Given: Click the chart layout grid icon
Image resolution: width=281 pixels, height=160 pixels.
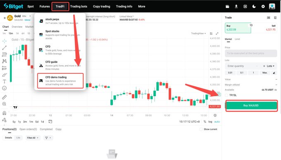Looking at the screenshot, I should 211,34.
